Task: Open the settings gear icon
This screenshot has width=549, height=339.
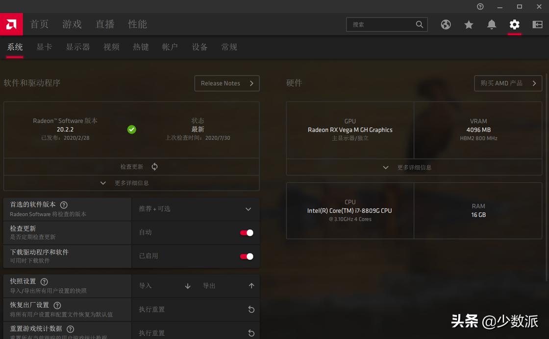Action: pos(514,24)
